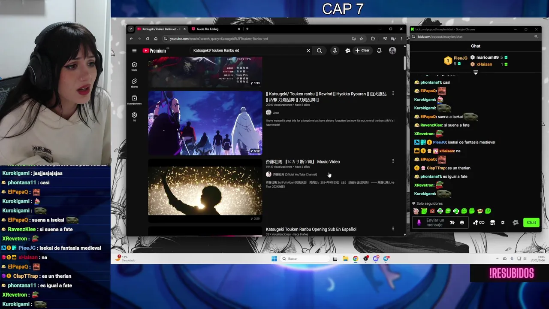Image resolution: width=549 pixels, height=309 pixels.
Task: Start voice search with the microphone icon
Action: (335, 51)
